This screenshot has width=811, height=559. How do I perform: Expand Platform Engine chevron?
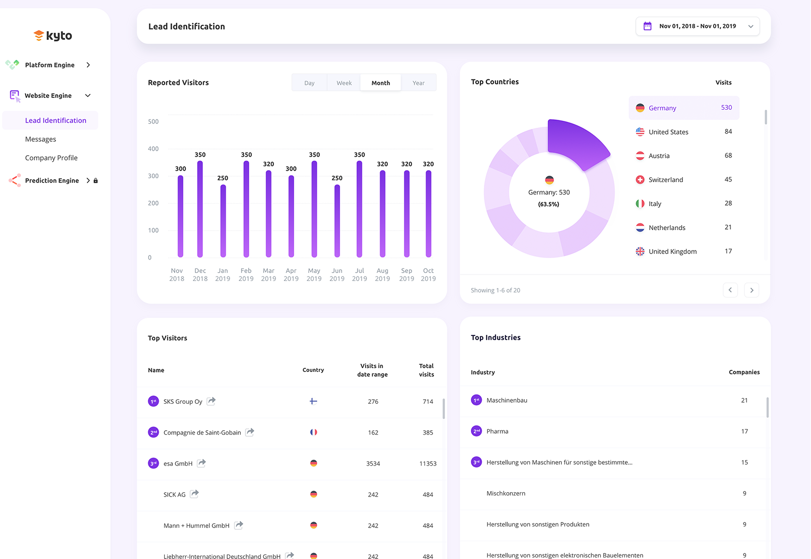(88, 65)
